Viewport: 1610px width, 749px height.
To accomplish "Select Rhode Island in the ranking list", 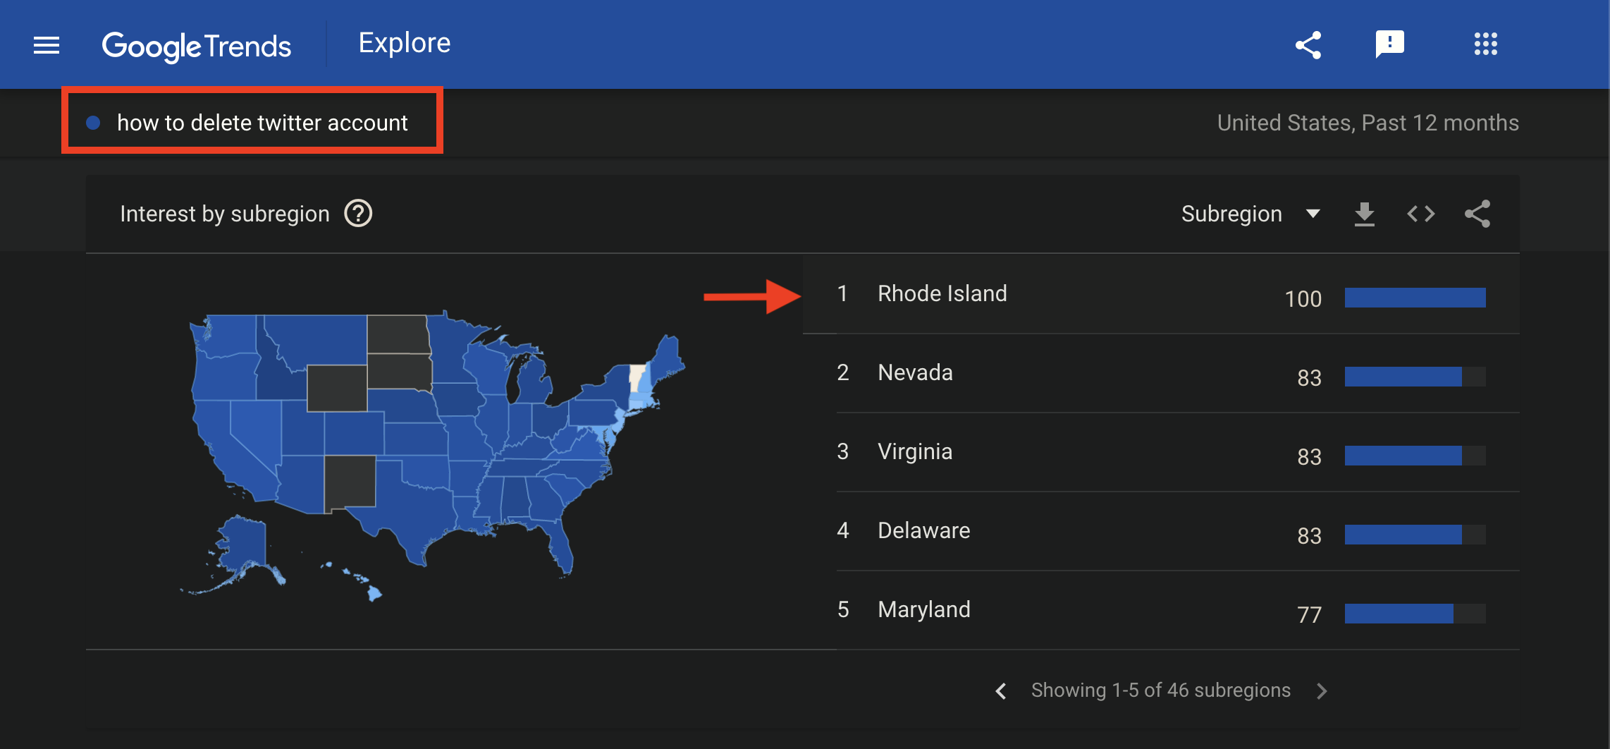I will tap(942, 294).
